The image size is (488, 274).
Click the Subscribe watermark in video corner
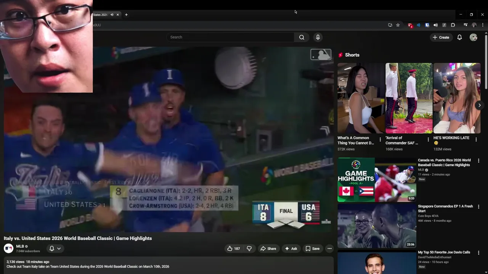click(326, 221)
